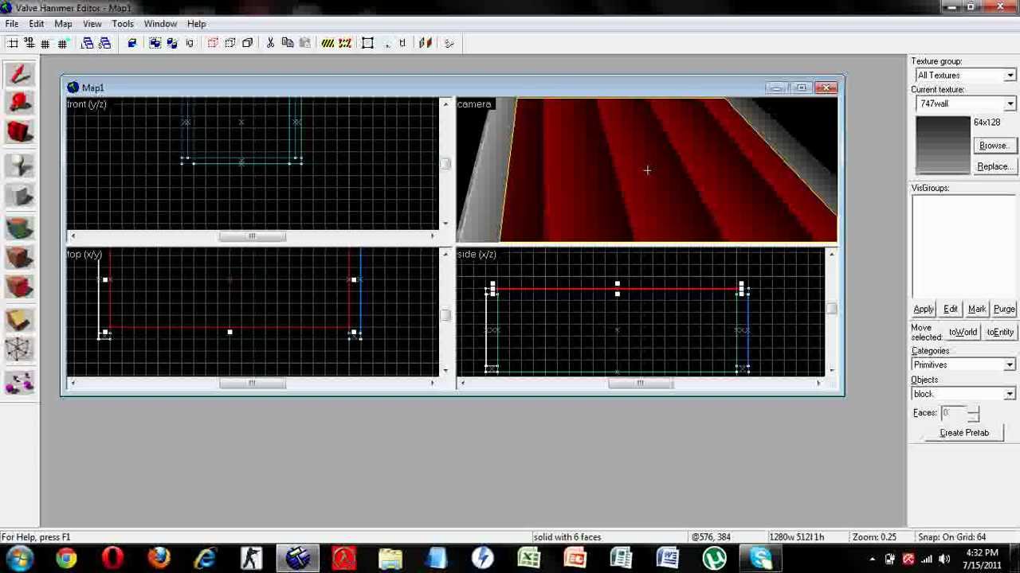Click the Faces stepper arrows

tap(973, 413)
